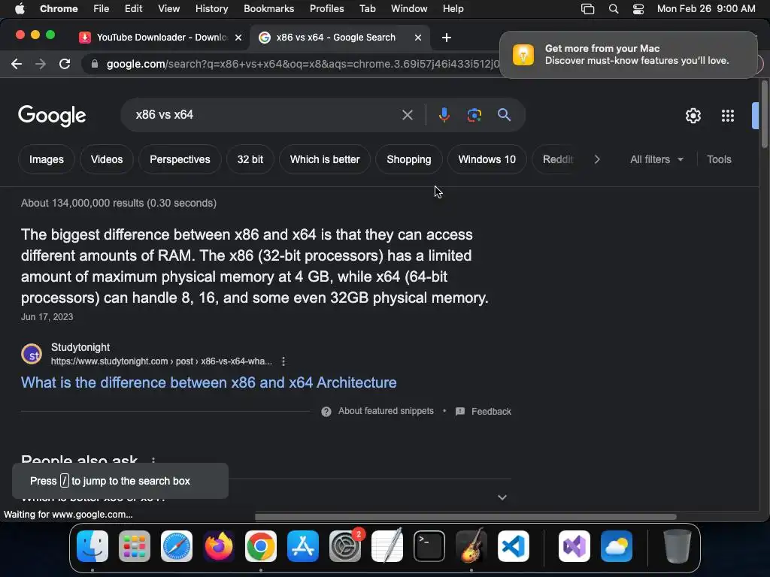The height and width of the screenshot is (577, 770).
Task: Go forward in browser history
Action: tap(41, 64)
